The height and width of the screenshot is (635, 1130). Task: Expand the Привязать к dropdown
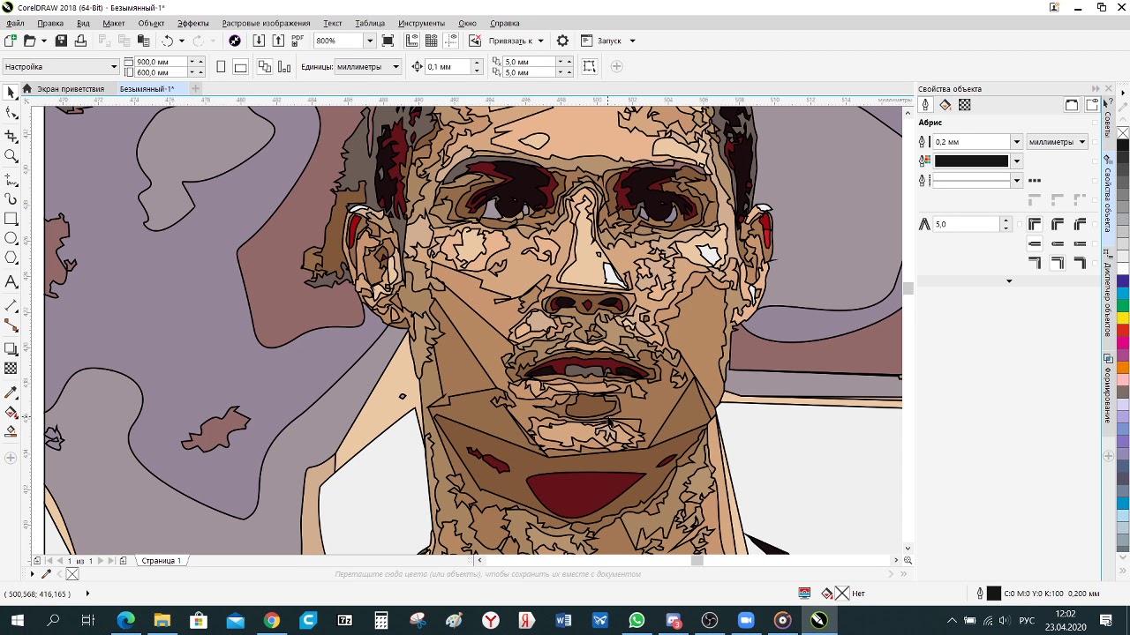pos(540,41)
